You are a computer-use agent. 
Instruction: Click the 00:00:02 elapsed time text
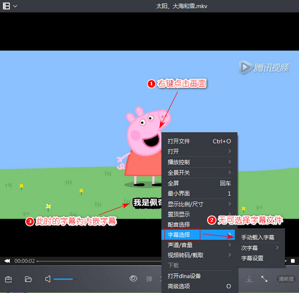point(24,261)
